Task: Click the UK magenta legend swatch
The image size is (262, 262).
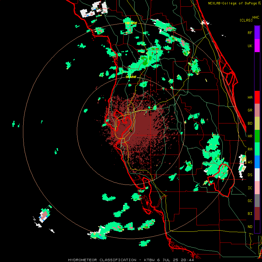Action: [x=257, y=46]
